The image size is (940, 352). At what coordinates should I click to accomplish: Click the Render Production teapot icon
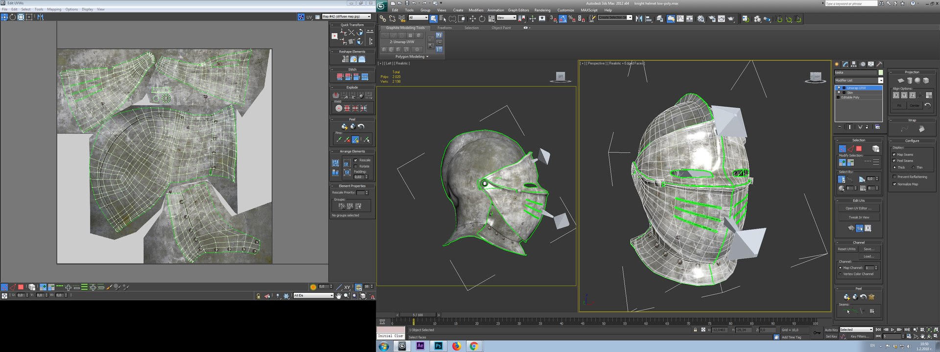[x=731, y=19]
